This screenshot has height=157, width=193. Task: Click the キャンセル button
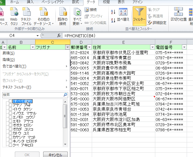(55, 154)
